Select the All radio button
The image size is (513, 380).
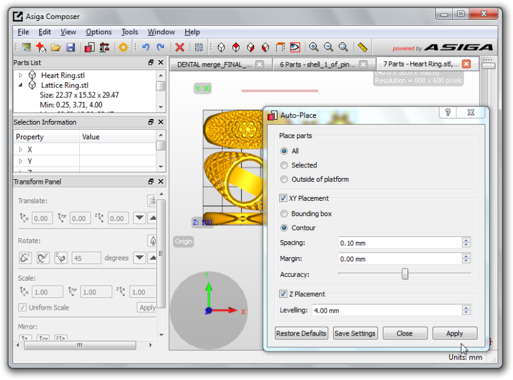(284, 151)
